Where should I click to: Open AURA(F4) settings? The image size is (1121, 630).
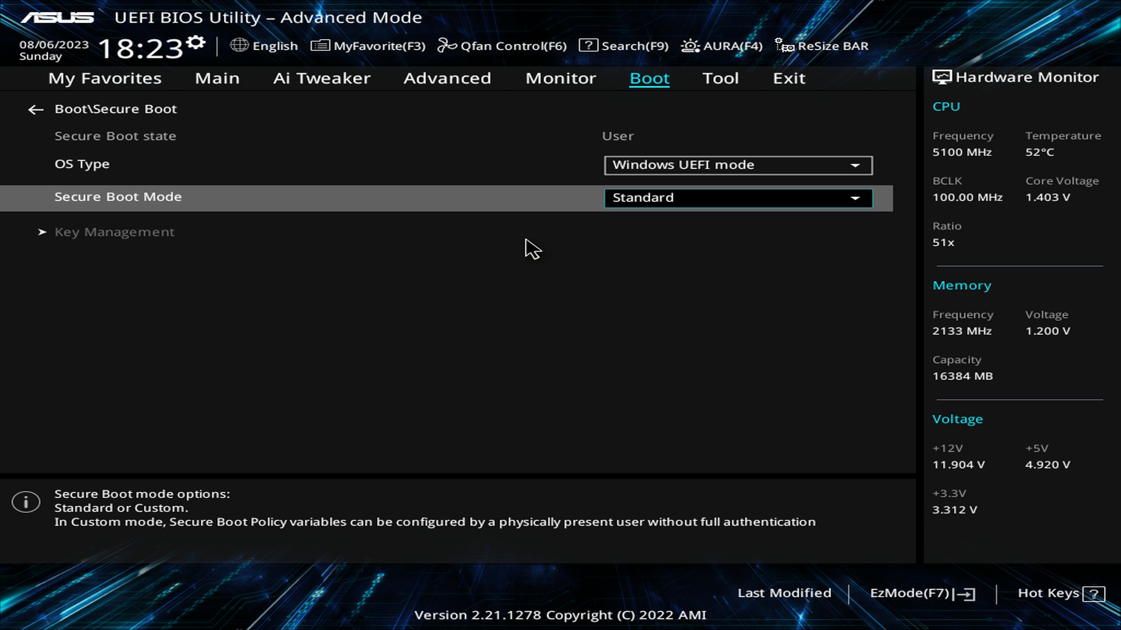coord(722,45)
